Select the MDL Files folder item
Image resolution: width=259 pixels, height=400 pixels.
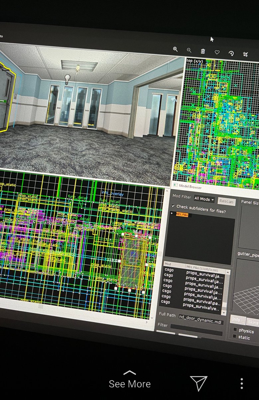click(x=182, y=215)
